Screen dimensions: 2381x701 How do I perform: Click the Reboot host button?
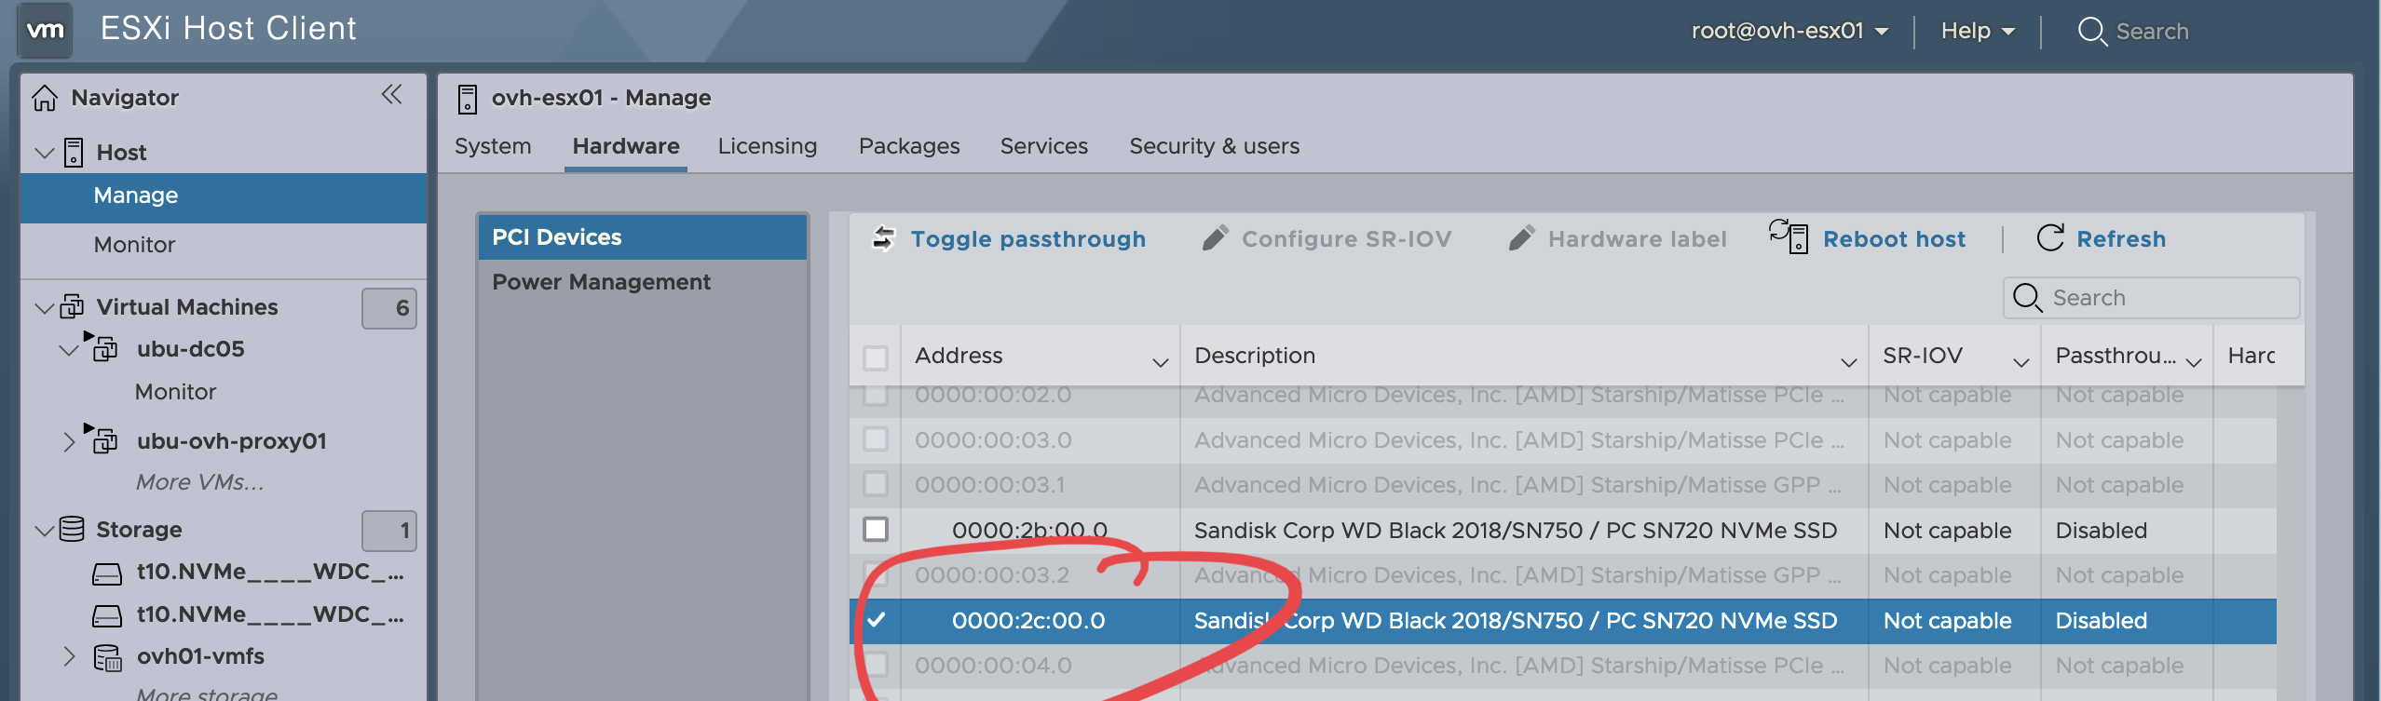pyautogui.click(x=1868, y=238)
